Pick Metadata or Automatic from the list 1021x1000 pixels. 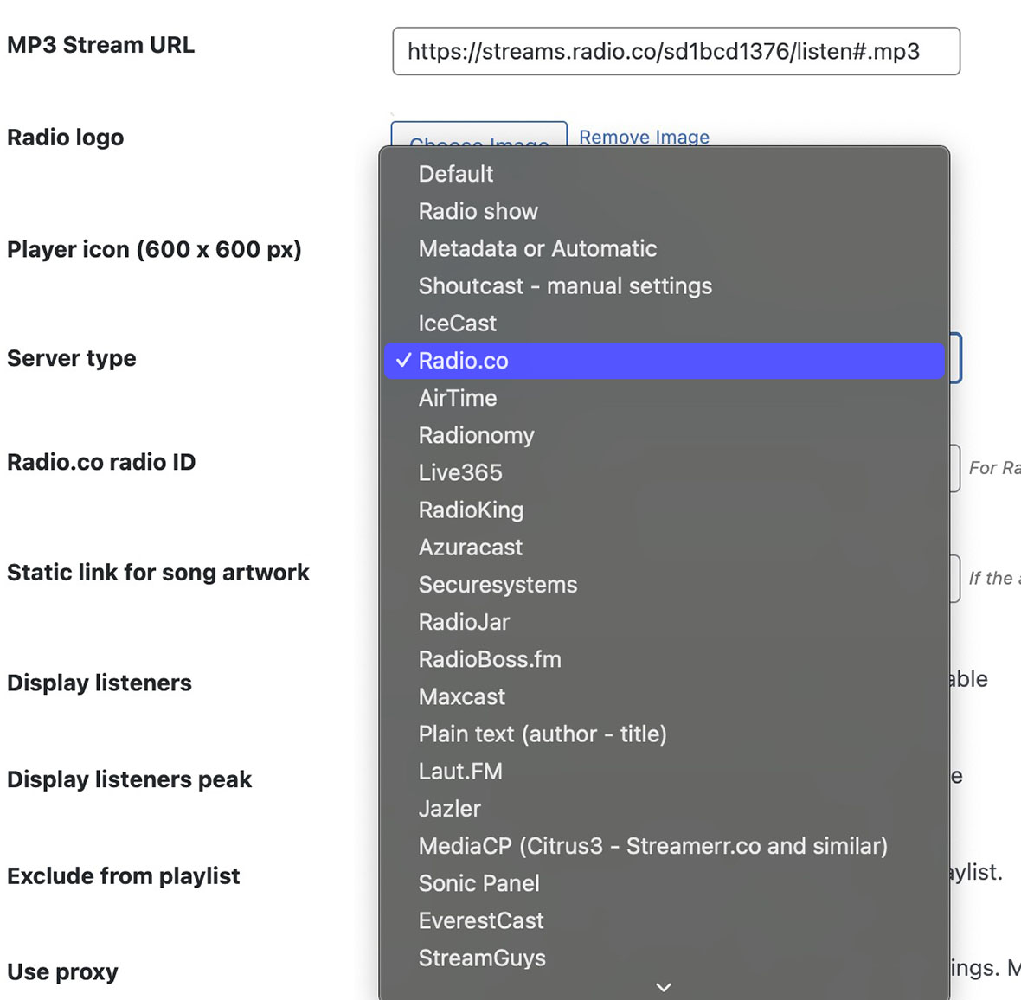[x=537, y=248]
